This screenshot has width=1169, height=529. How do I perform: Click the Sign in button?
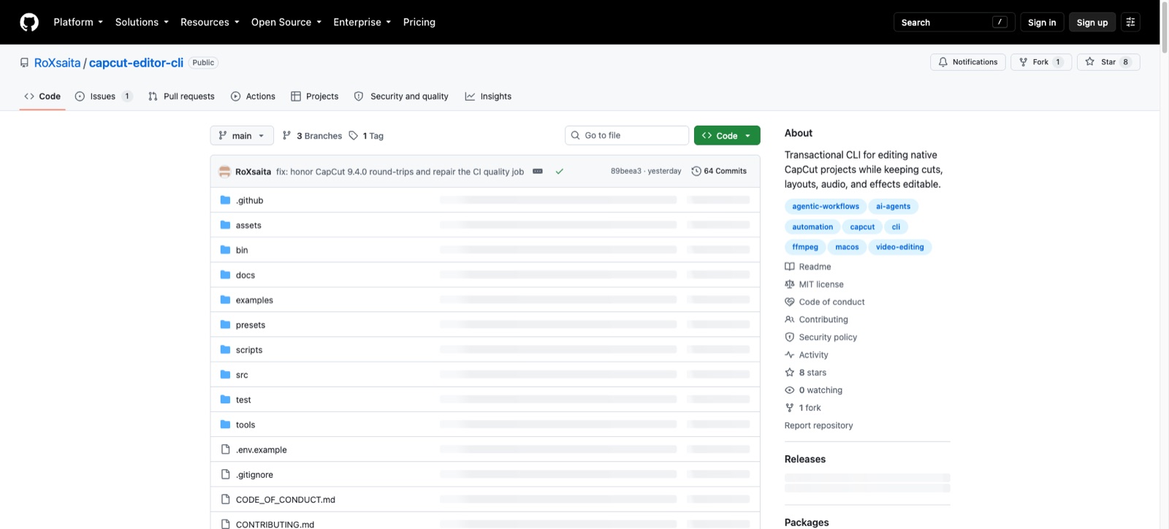(1042, 22)
